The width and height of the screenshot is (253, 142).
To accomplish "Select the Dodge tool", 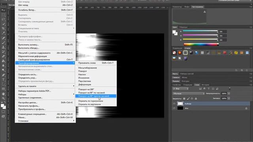I will [3, 70].
